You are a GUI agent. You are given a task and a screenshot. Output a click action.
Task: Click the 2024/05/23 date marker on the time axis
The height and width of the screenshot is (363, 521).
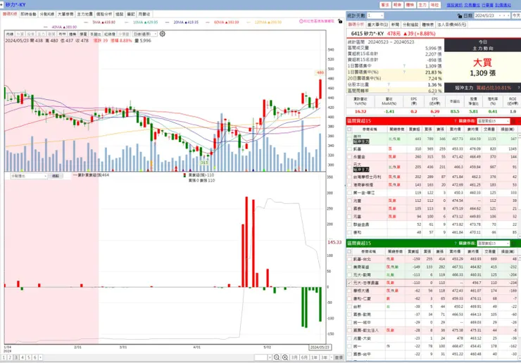click(x=320, y=347)
